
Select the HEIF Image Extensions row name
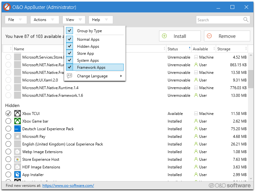(41, 167)
